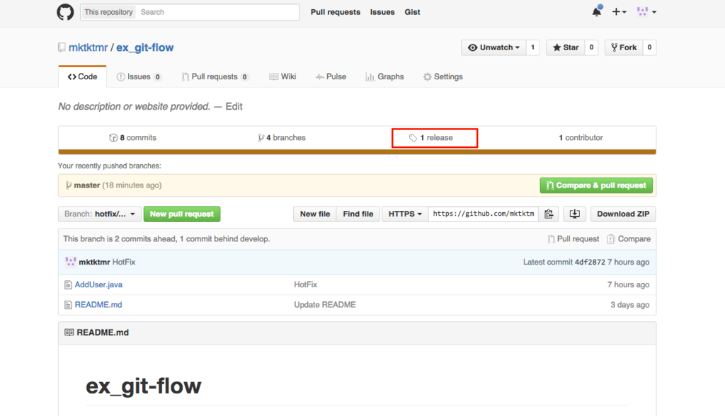View the watchers count of 1

coord(532,47)
